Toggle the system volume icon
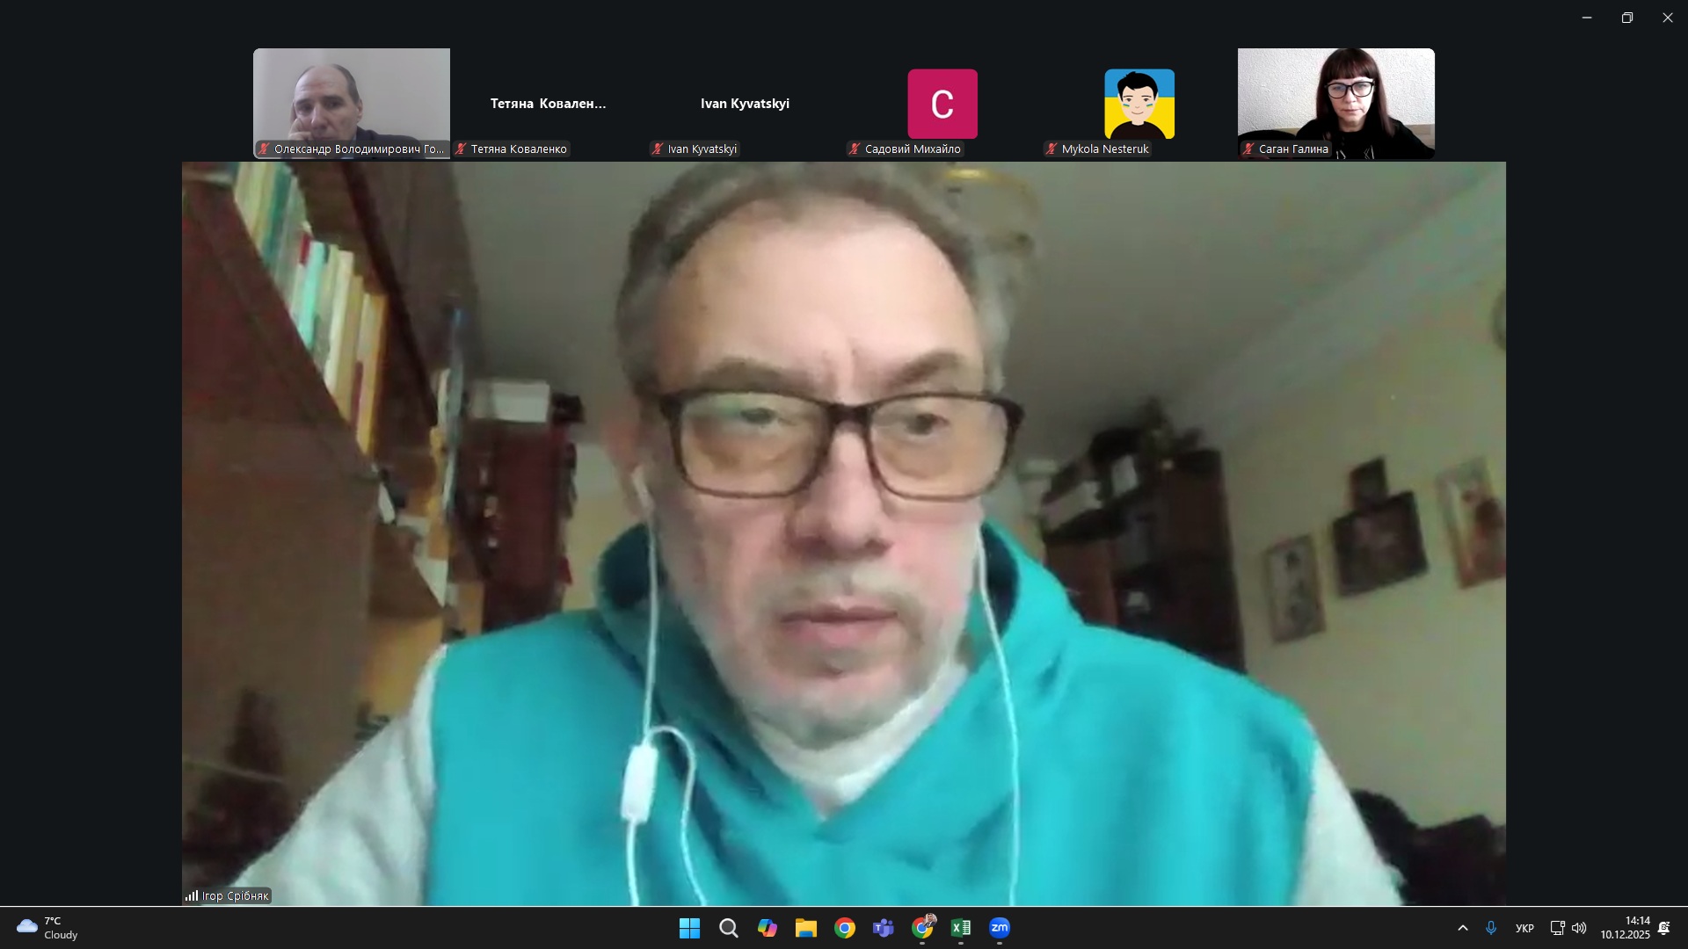The height and width of the screenshot is (949, 1688). 1579,928
